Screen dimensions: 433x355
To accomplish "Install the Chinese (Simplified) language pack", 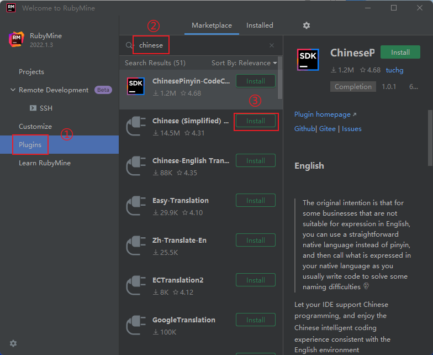I will (x=256, y=121).
